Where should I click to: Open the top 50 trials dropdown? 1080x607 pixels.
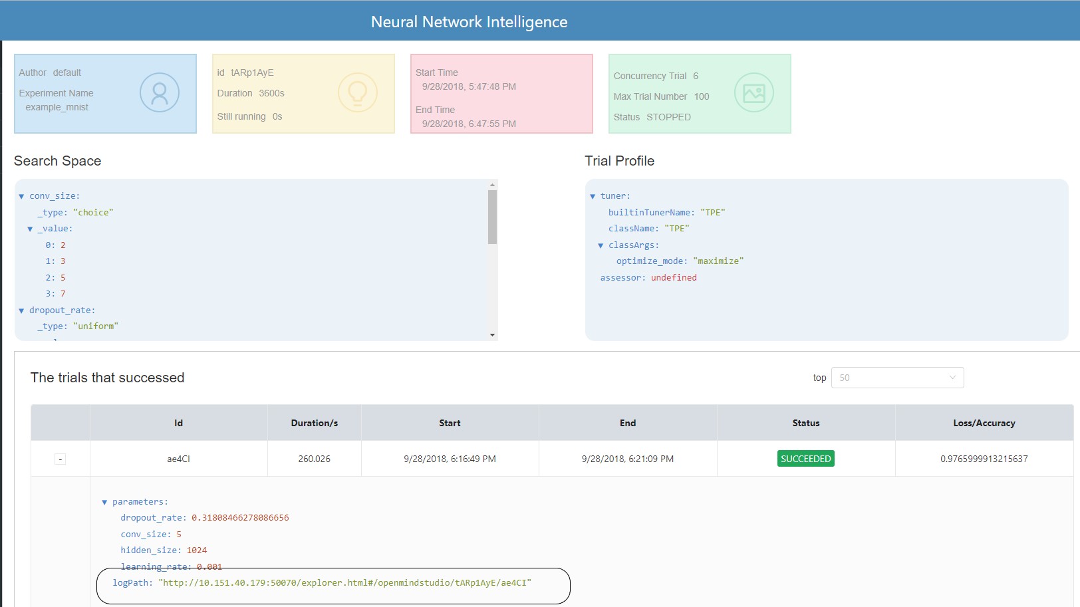[896, 378]
